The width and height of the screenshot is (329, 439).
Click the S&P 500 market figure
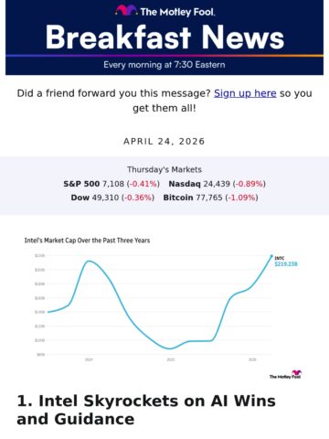click(111, 184)
